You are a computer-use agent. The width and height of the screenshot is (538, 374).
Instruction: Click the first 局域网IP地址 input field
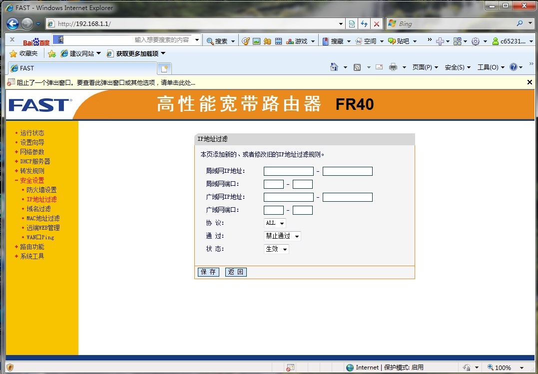289,171
